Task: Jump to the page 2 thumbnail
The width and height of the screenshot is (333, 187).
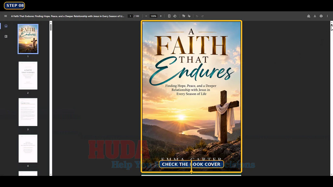Action: [28, 75]
